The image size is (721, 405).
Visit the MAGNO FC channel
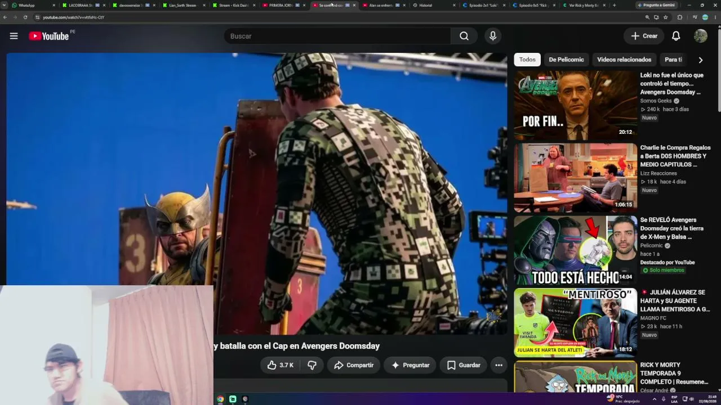coord(653,318)
